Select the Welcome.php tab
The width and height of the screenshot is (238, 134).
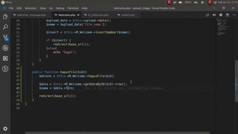[x=67, y=15]
